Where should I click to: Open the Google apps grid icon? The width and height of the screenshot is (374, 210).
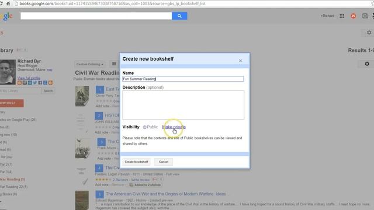click(x=342, y=16)
